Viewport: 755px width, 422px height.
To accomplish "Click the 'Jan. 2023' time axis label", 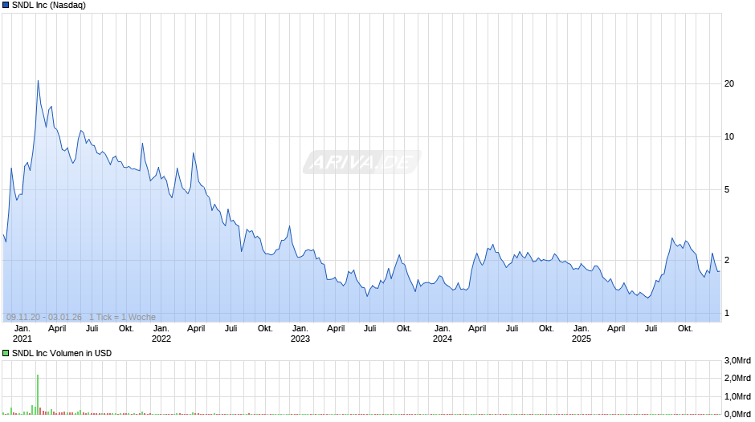I will [300, 334].
